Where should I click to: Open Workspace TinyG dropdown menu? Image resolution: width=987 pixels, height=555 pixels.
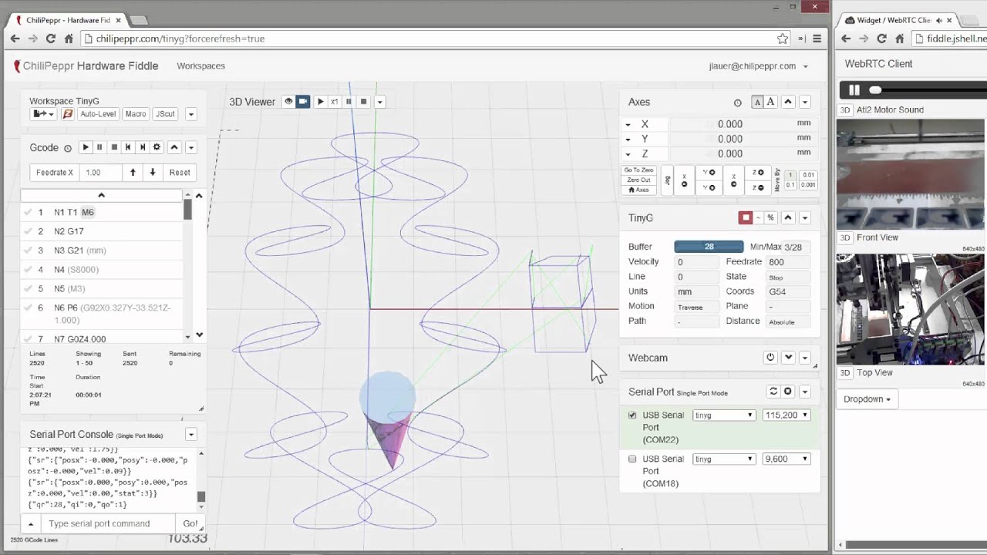click(x=190, y=114)
